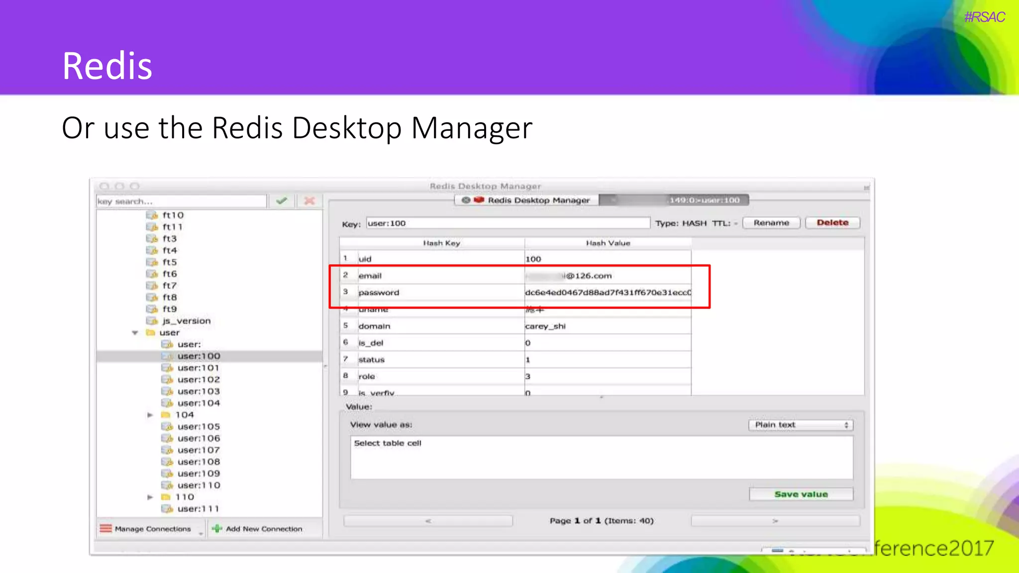The width and height of the screenshot is (1019, 573).
Task: Click the Manage Connections list icon
Action: 105,528
